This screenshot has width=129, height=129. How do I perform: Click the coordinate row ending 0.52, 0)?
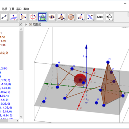coord(5,92)
